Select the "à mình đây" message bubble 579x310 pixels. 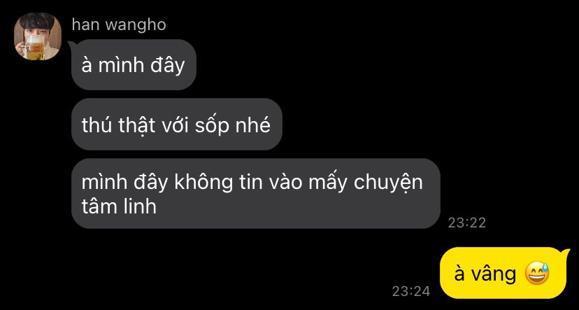point(134,64)
